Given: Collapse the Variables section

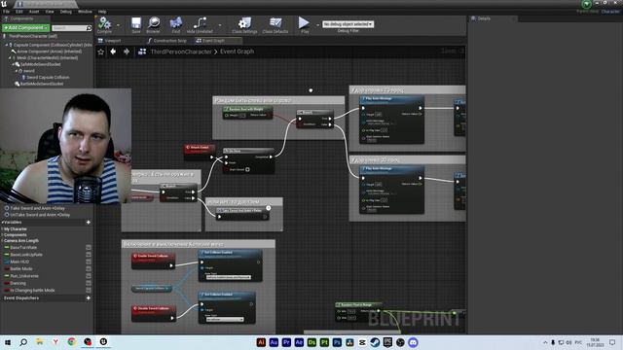Looking at the screenshot, I should [2, 223].
